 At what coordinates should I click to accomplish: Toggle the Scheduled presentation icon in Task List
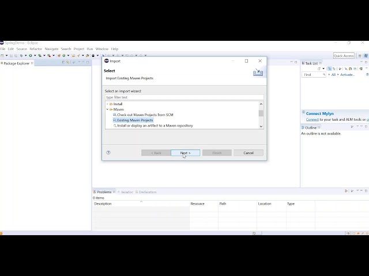334,69
